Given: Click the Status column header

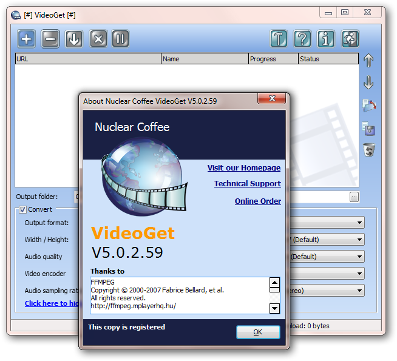Looking at the screenshot, I should 328,59.
